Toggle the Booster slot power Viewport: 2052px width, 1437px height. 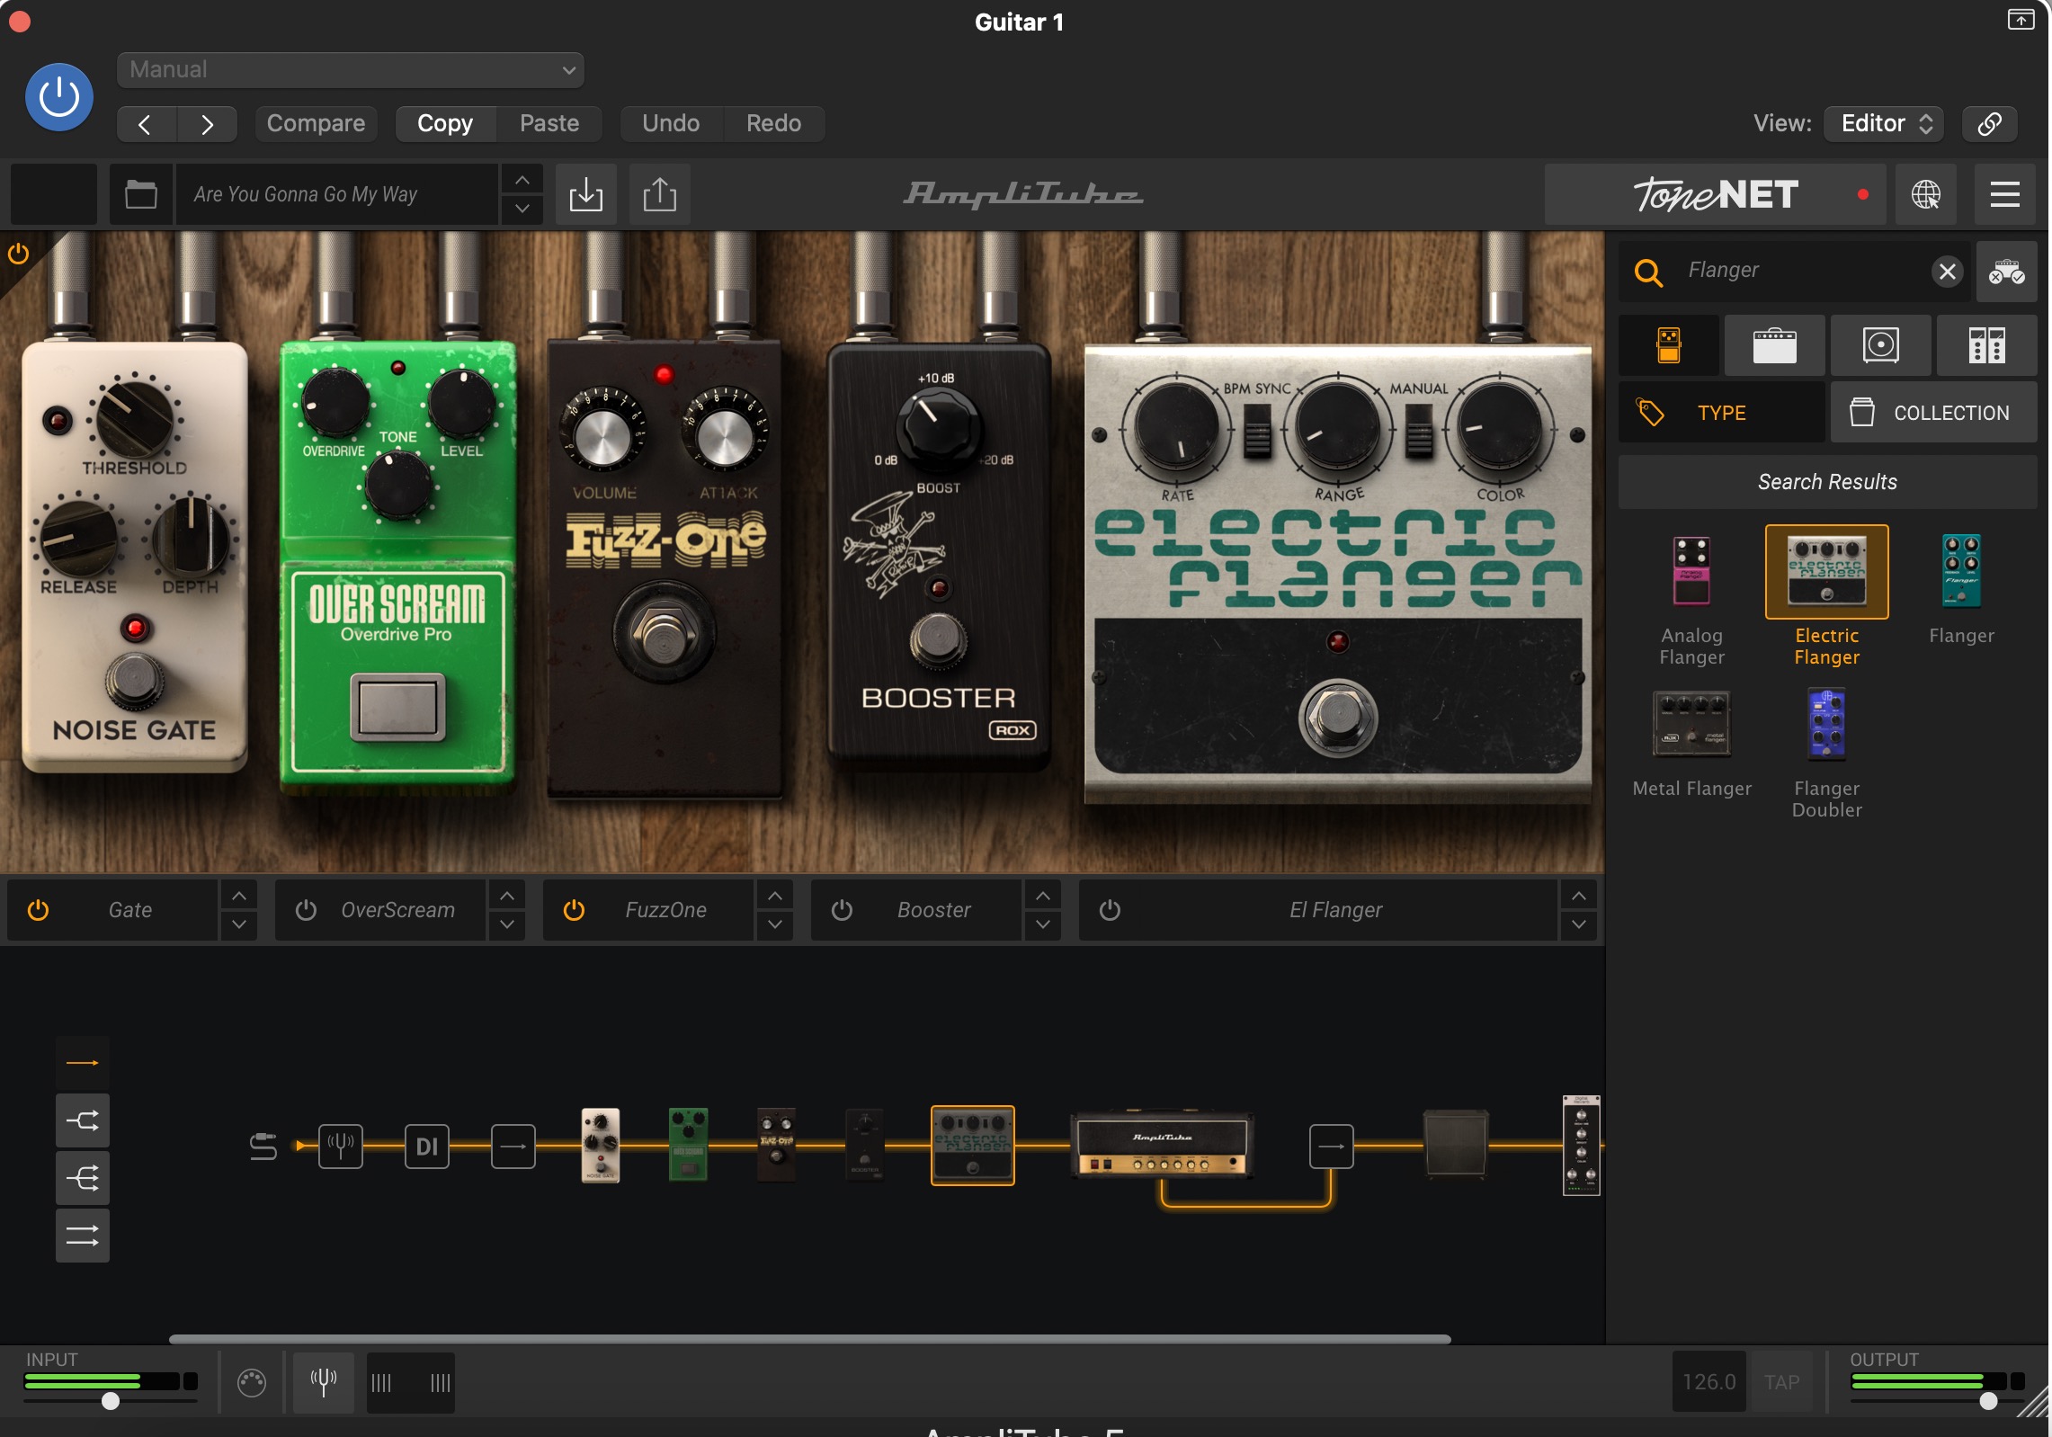pos(842,910)
